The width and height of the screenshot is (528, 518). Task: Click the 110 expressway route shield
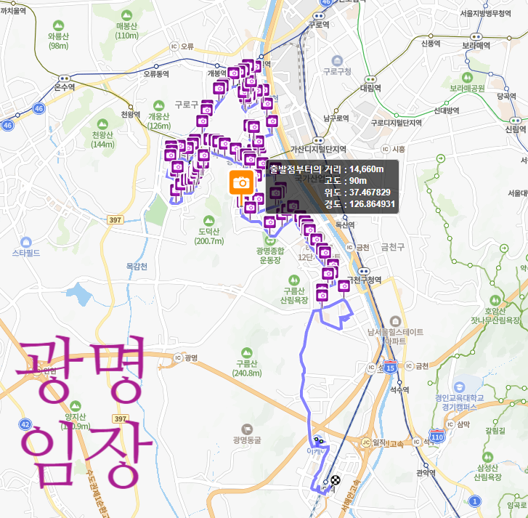tap(437, 437)
